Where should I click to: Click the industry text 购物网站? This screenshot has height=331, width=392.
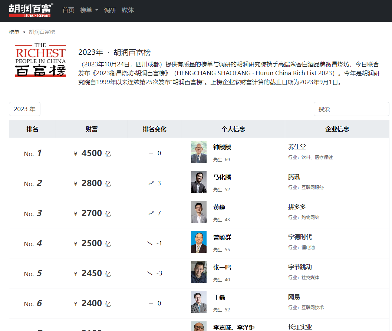310,217
